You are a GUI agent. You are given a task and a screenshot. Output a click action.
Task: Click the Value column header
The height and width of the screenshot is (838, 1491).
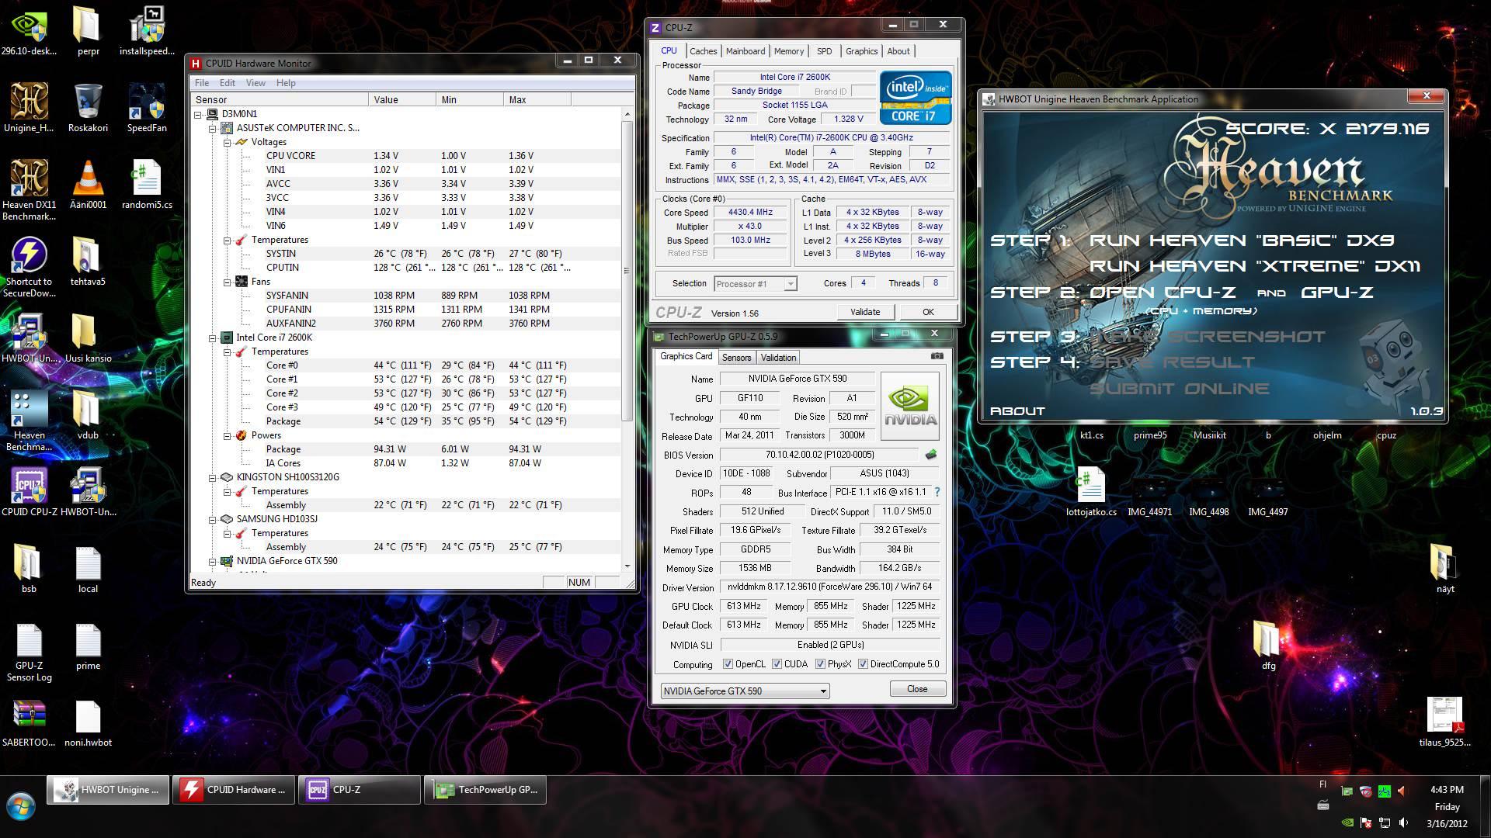click(x=401, y=99)
